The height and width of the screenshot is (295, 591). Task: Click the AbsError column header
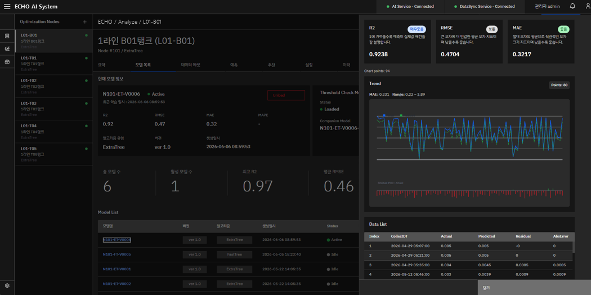561,236
